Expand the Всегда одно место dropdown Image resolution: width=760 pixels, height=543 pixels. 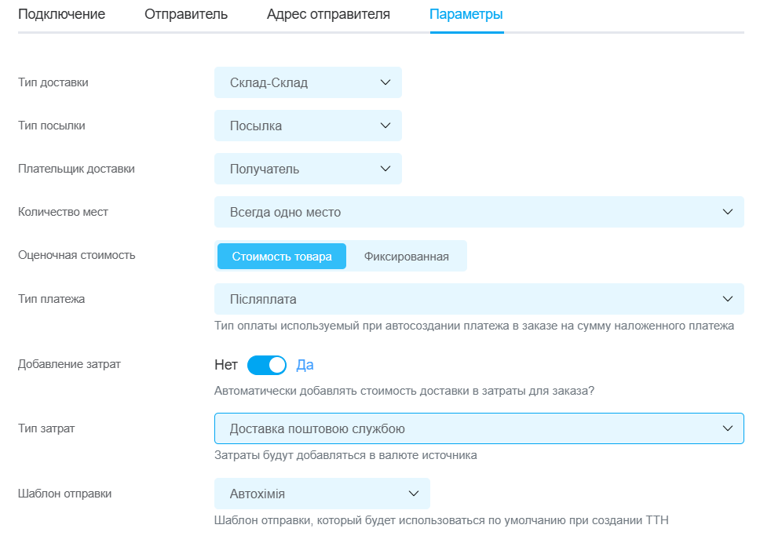[x=479, y=212]
